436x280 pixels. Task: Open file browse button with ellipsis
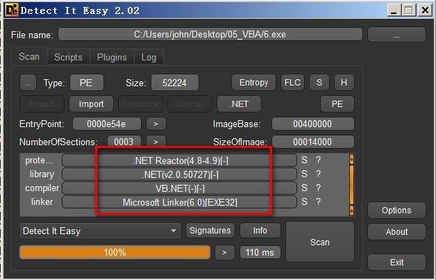pos(396,35)
